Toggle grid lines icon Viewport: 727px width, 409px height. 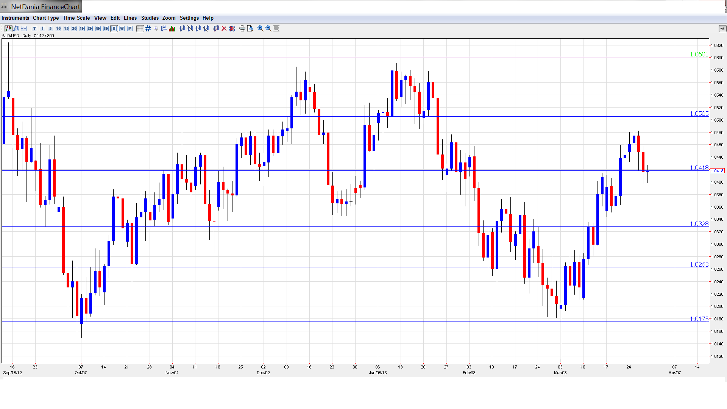(148, 28)
